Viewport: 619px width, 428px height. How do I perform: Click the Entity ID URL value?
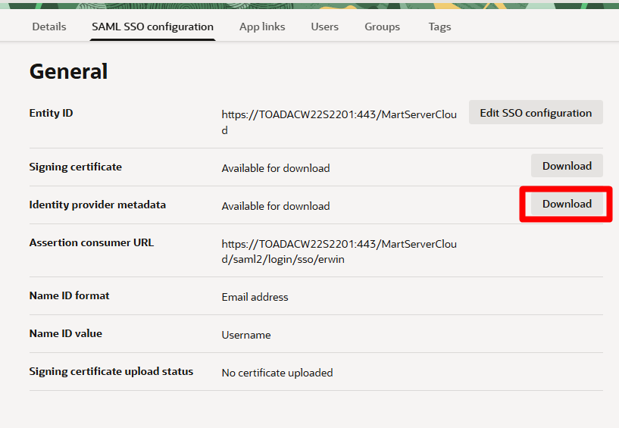[339, 122]
